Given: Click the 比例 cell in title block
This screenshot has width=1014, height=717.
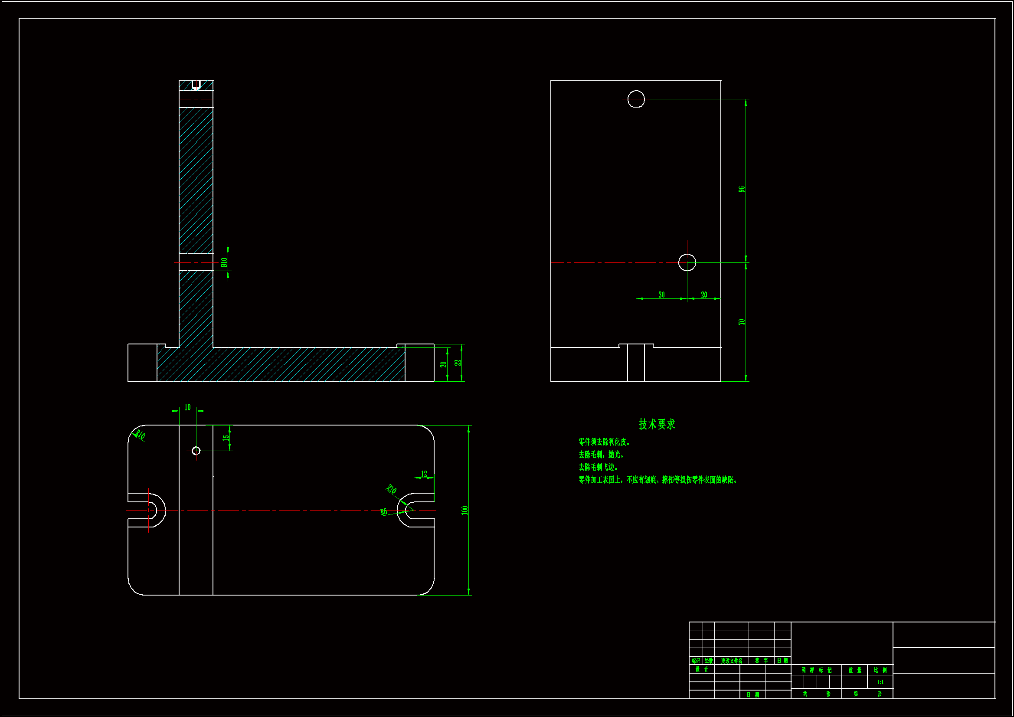Looking at the screenshot, I should (880, 670).
